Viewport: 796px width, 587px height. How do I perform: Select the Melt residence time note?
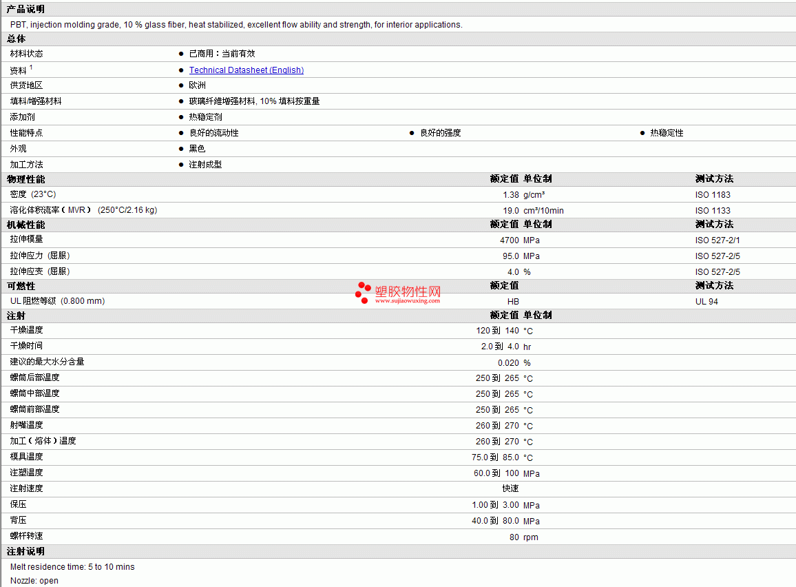click(72, 567)
